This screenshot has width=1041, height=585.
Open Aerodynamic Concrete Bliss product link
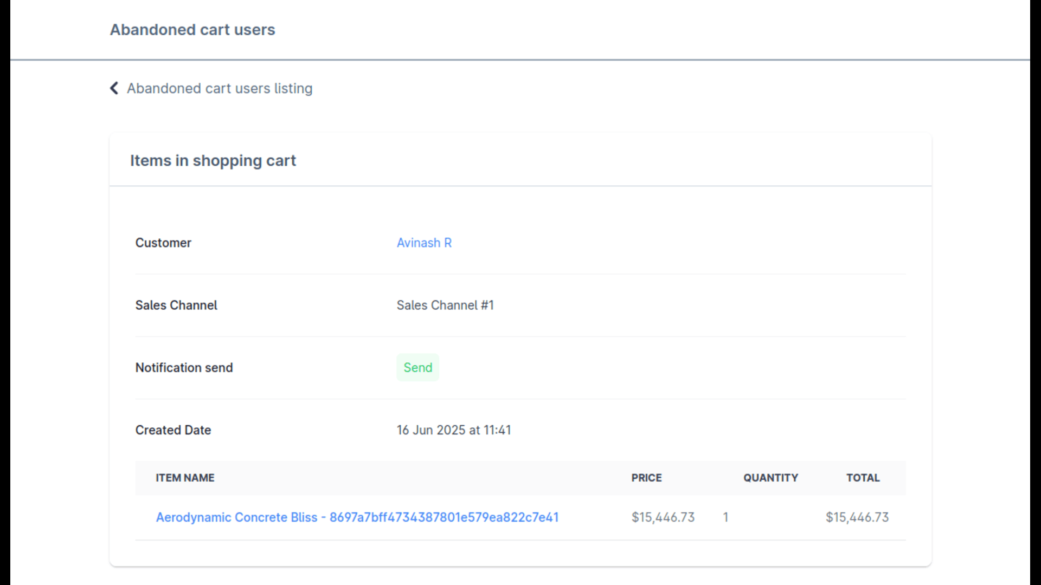pyautogui.click(x=357, y=517)
